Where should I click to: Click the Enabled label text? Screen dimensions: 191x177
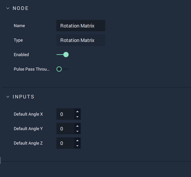pyautogui.click(x=21, y=55)
